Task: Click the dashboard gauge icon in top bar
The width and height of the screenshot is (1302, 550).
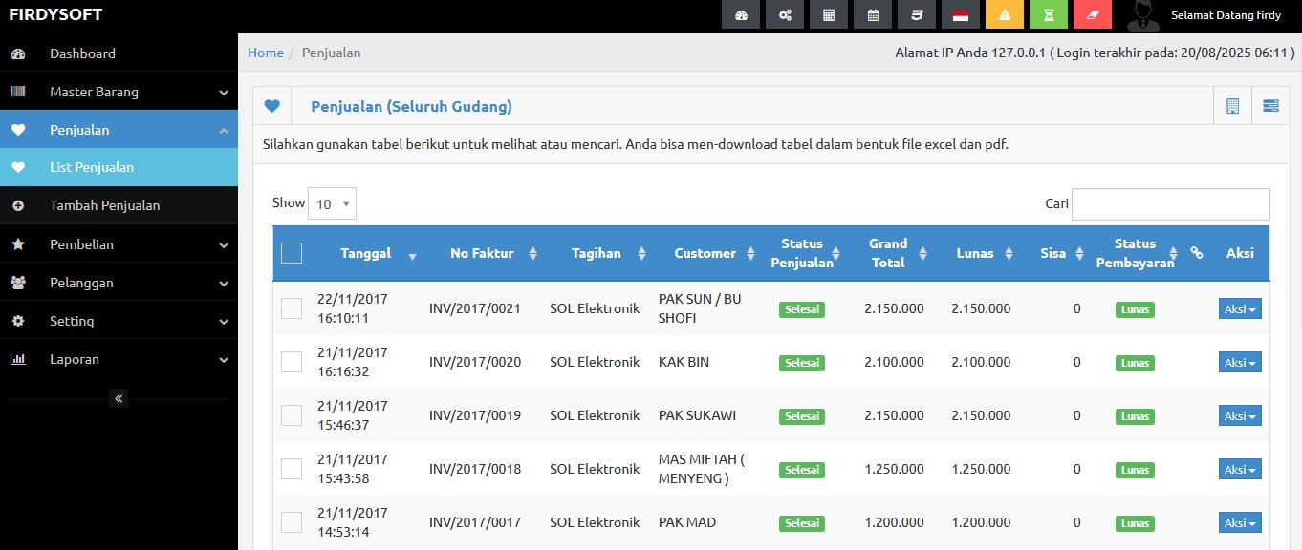Action: pyautogui.click(x=740, y=15)
